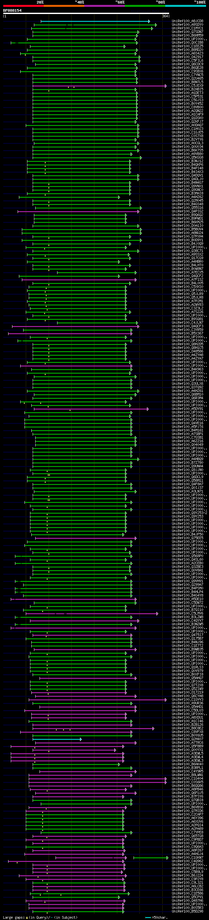Select the UniRef100_A1DET3 entry

pos(187,93)
